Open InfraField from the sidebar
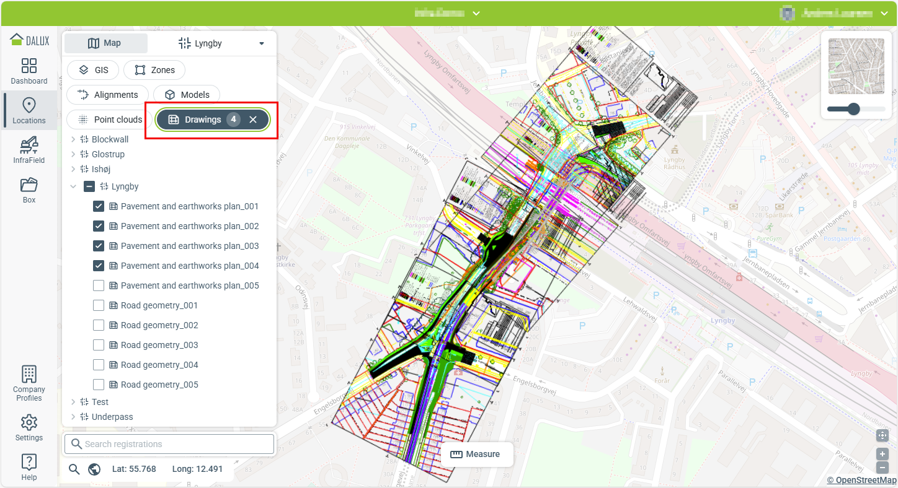Image resolution: width=898 pixels, height=488 pixels. pyautogui.click(x=29, y=150)
